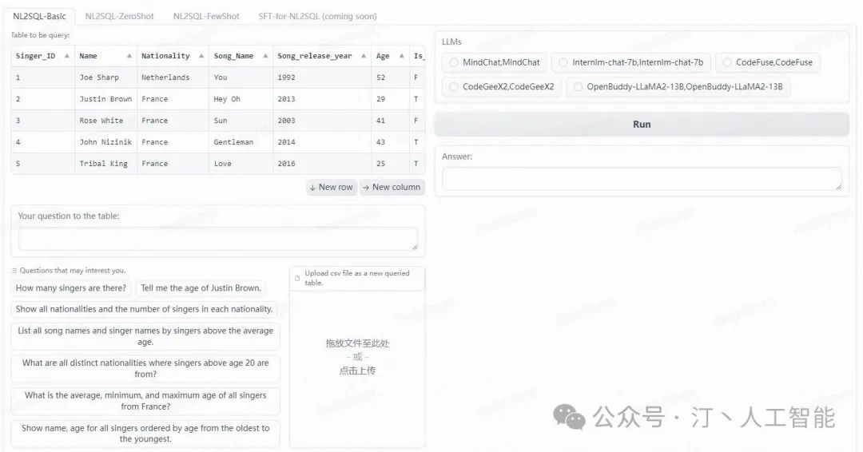Pick example about distinct nationalities above age 20

click(x=145, y=368)
